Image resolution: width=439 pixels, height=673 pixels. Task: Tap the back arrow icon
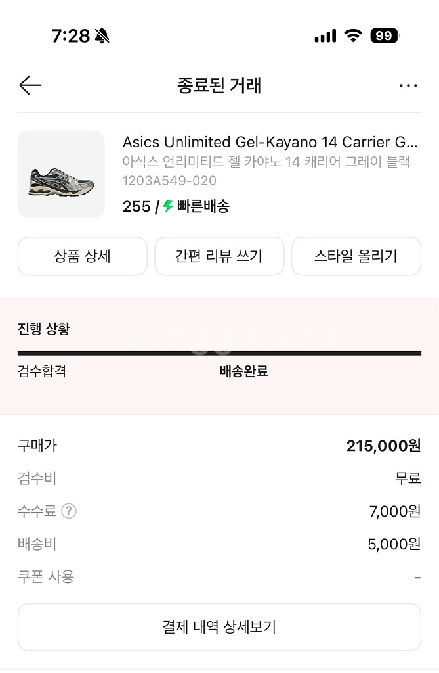coord(30,85)
